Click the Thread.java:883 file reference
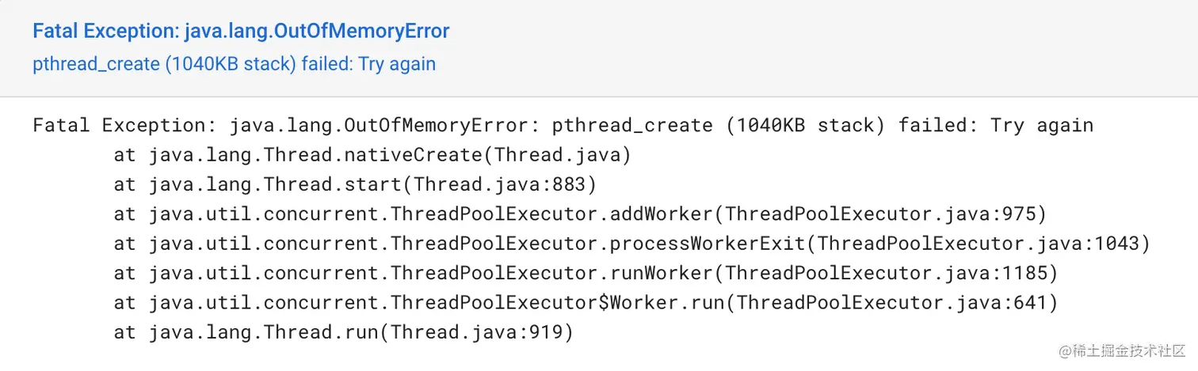Screen dimensions: 1198x371 pyautogui.click(x=500, y=184)
